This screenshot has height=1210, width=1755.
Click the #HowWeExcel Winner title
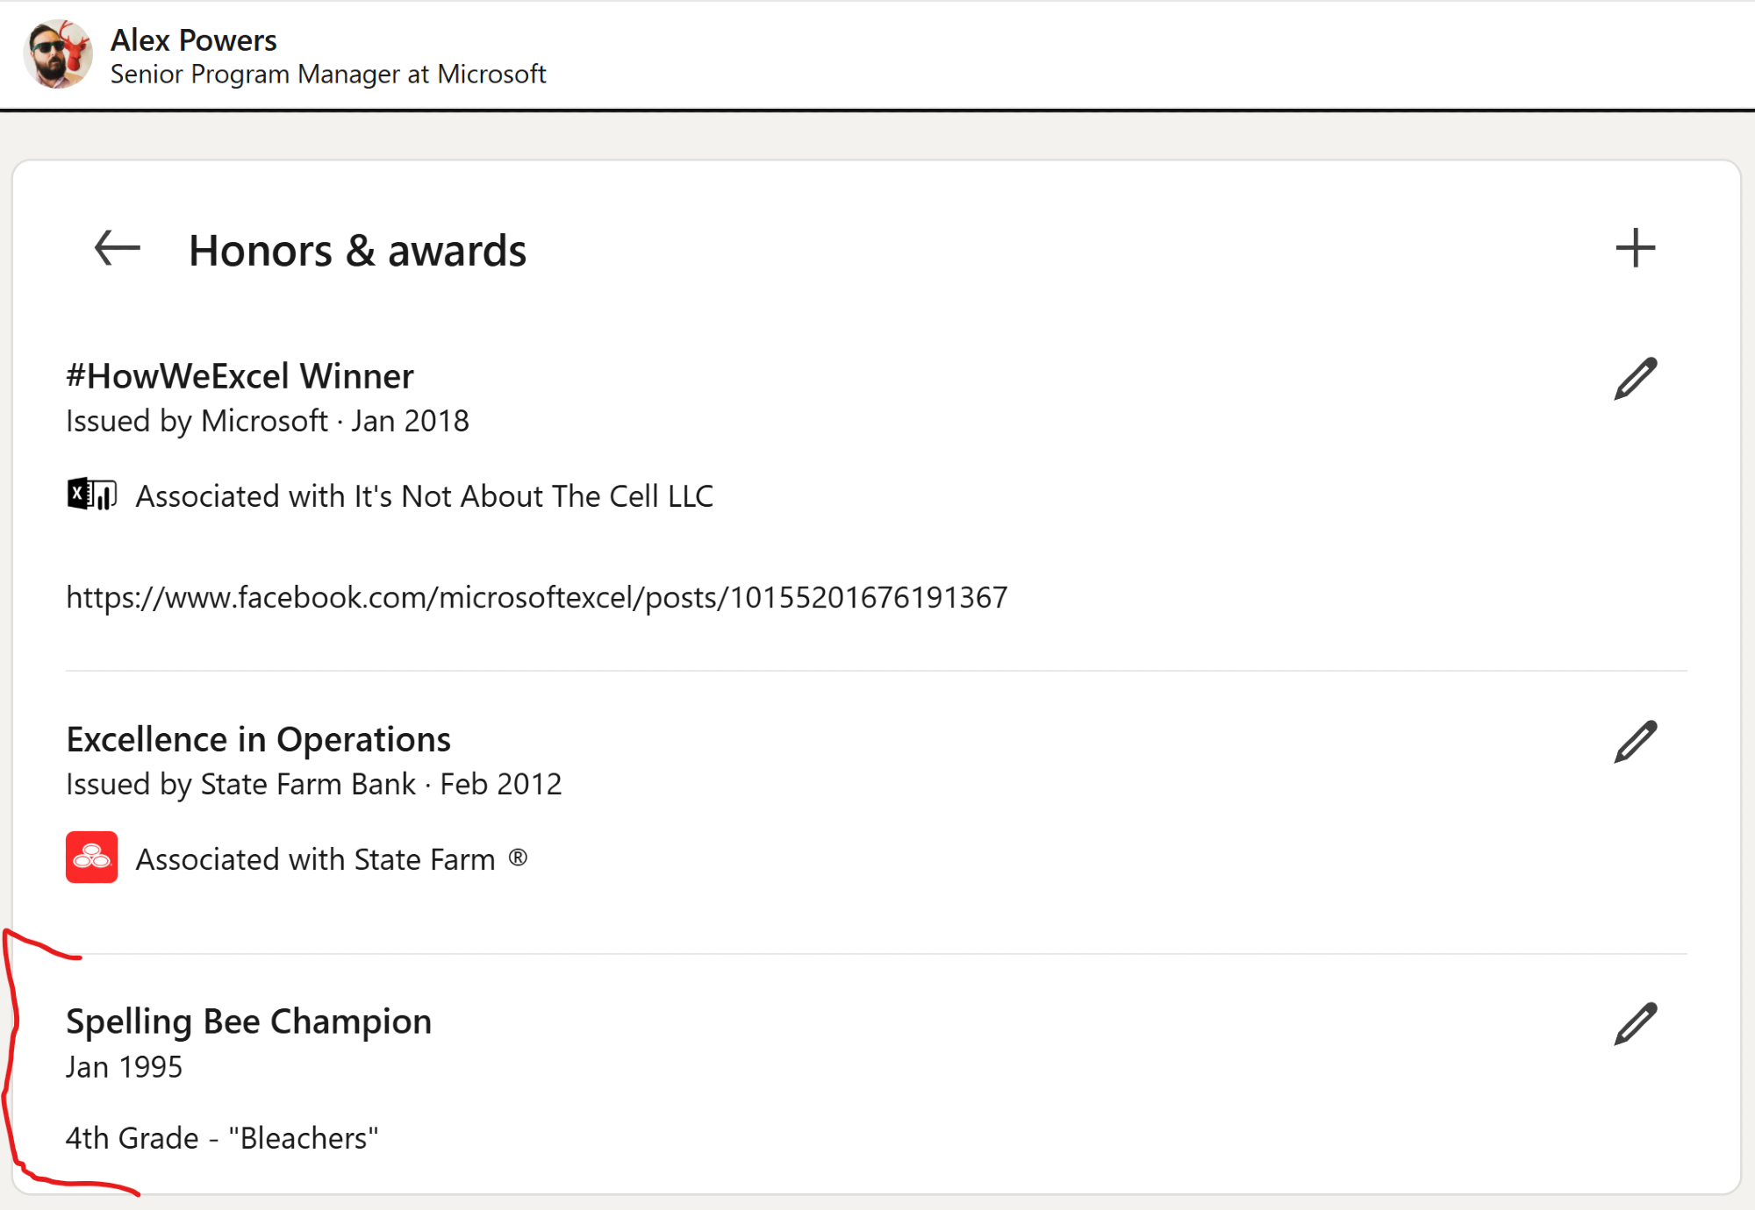(240, 376)
